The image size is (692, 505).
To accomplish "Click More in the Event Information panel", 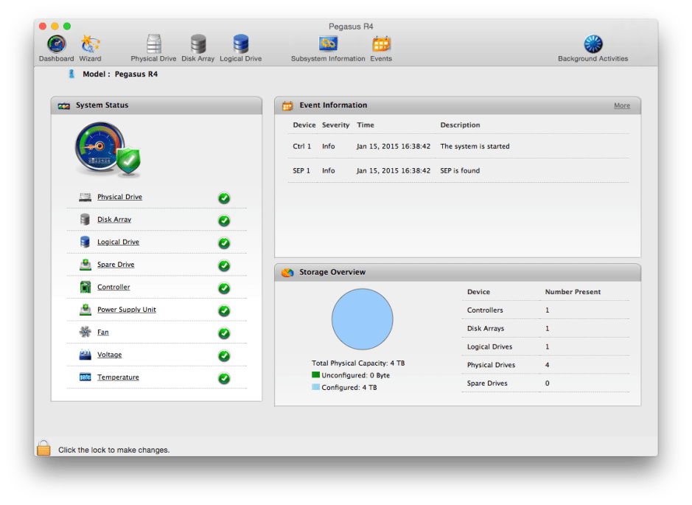I will pos(621,105).
